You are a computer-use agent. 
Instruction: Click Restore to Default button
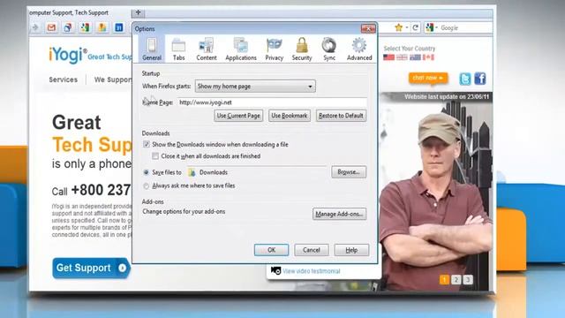point(341,116)
